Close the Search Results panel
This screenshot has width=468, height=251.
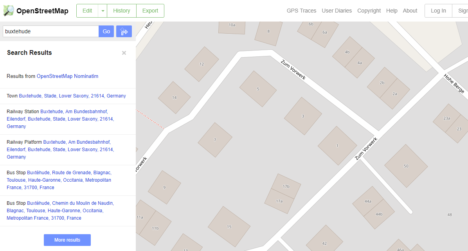124,53
